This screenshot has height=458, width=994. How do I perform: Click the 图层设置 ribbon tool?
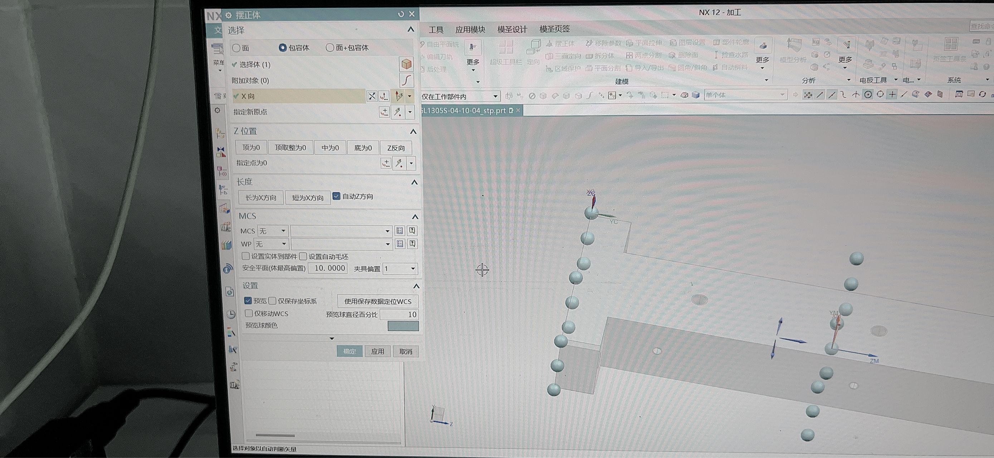point(687,43)
